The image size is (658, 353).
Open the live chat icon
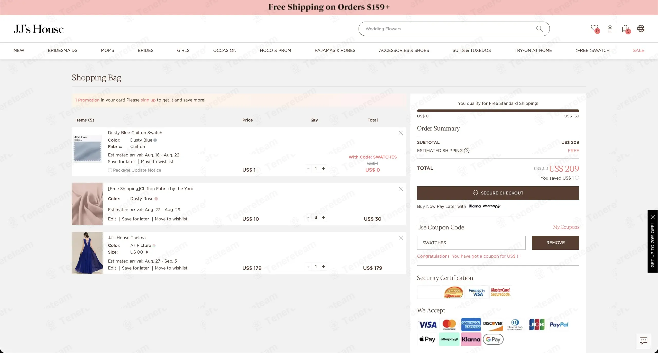tap(643, 341)
